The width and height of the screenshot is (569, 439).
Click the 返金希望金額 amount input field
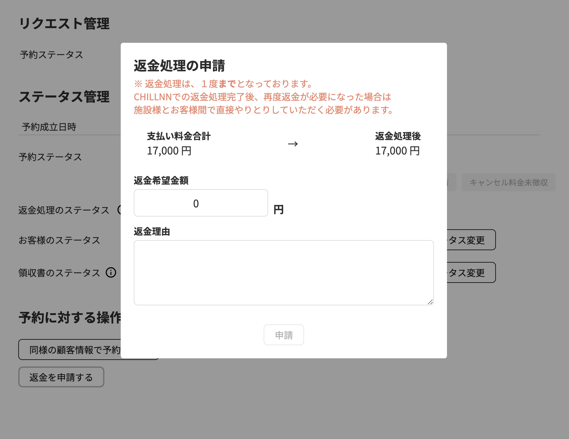click(x=200, y=203)
